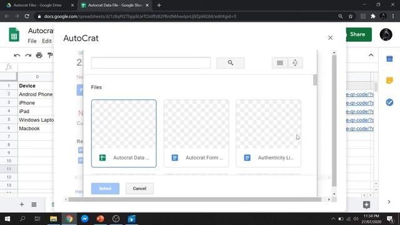This screenshot has height=225, width=400.
Task: Select the Android Phone cell
Action: 36,94
